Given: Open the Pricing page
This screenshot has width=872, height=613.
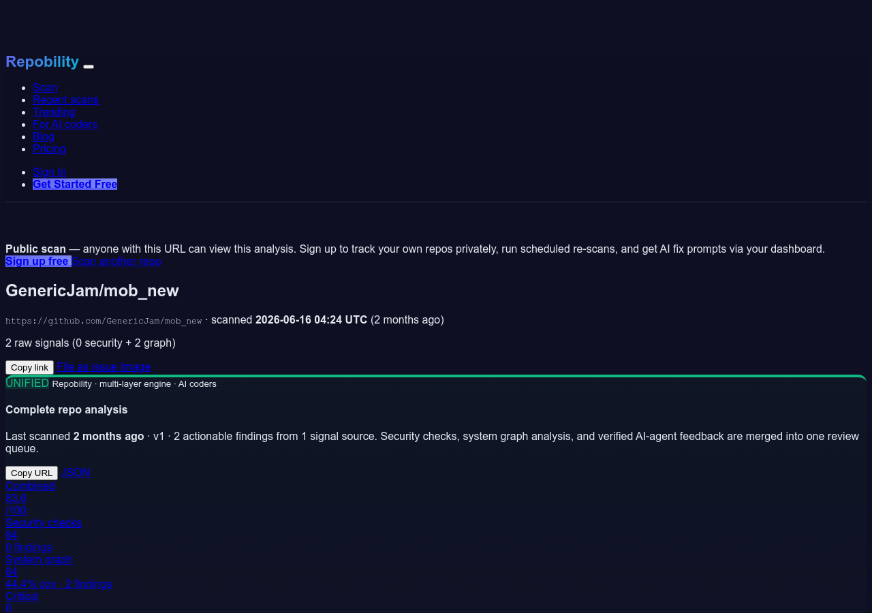Looking at the screenshot, I should click(49, 148).
